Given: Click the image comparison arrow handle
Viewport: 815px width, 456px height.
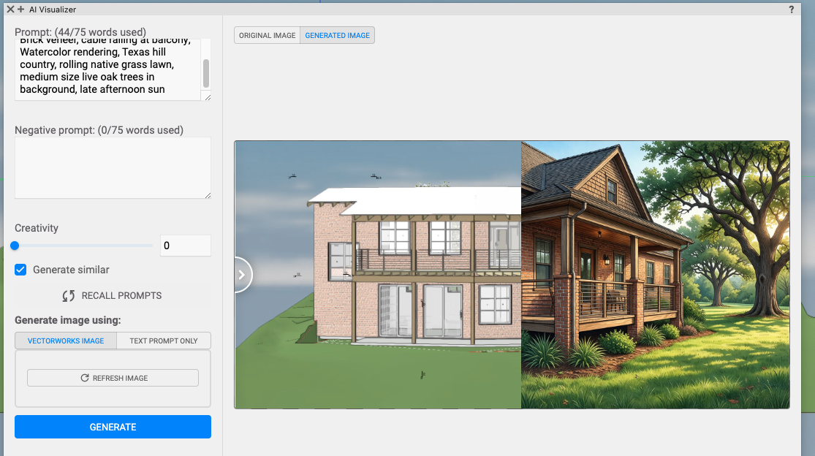Looking at the screenshot, I should (243, 275).
